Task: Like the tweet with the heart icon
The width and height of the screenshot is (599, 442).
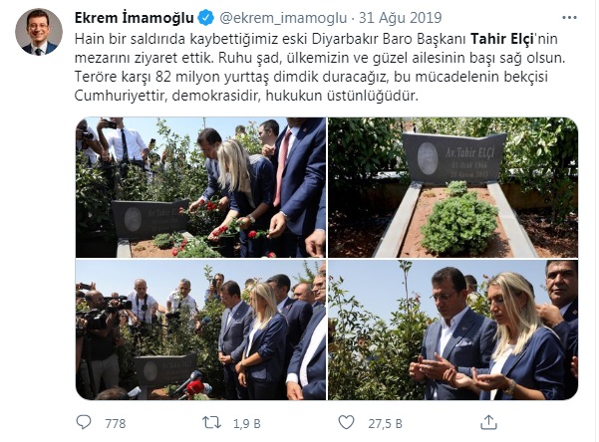Action: point(346,422)
